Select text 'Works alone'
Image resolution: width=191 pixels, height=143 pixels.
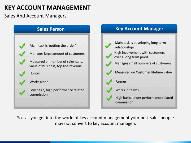coord(39,82)
